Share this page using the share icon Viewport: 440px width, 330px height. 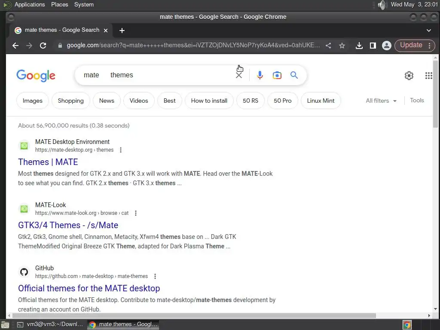(328, 46)
